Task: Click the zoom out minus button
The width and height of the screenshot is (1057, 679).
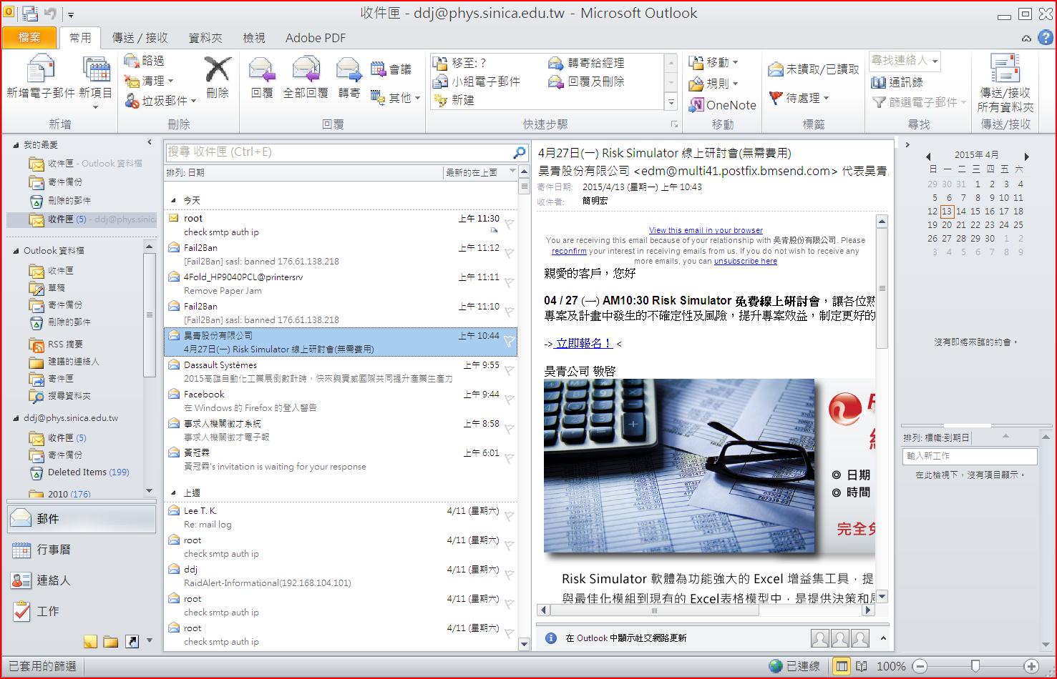Action: click(x=920, y=666)
